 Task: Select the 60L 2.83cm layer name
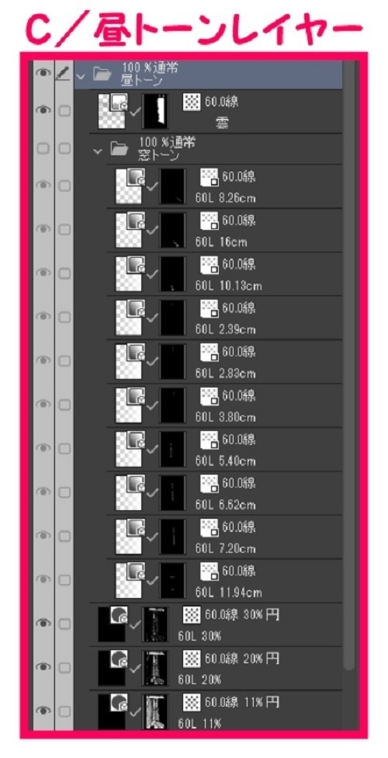[226, 374]
